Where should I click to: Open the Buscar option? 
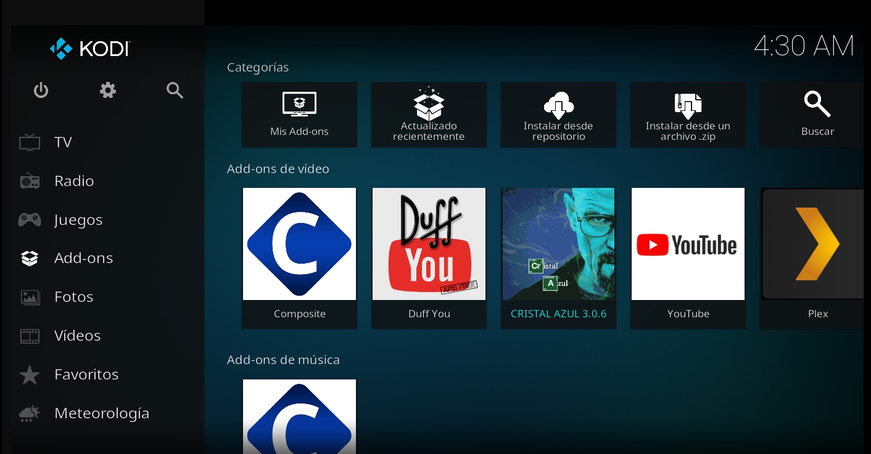click(x=817, y=115)
